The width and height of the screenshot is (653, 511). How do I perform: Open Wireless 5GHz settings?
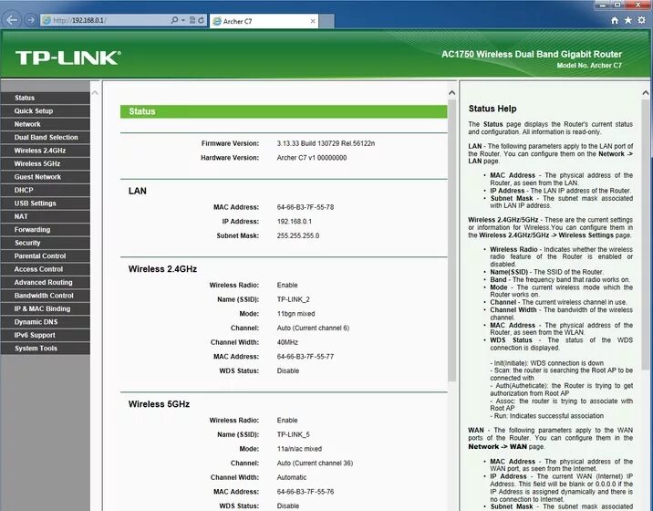click(x=45, y=164)
